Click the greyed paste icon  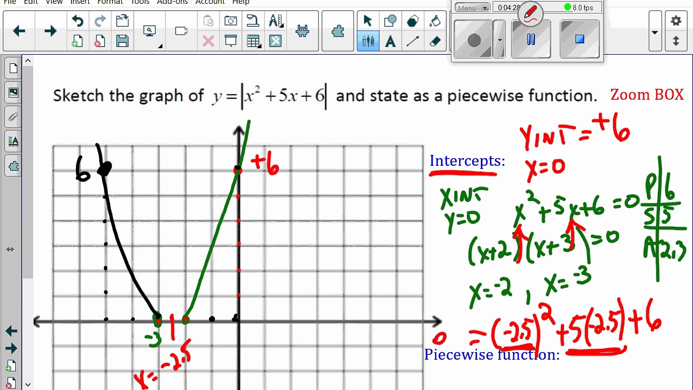(208, 21)
